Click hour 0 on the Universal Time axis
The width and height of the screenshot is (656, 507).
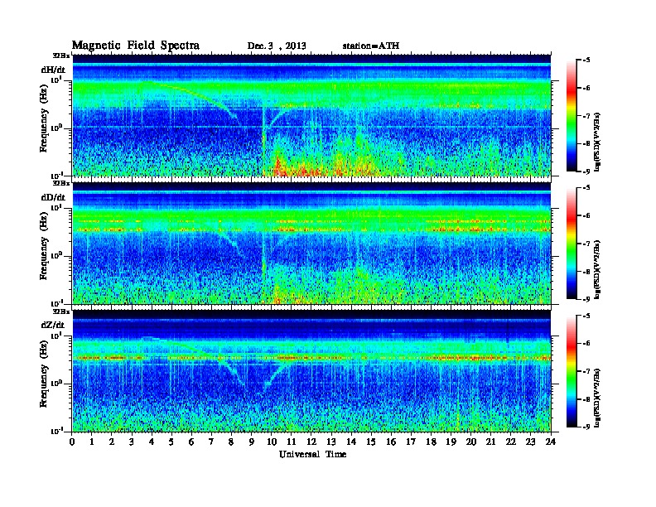pos(72,442)
